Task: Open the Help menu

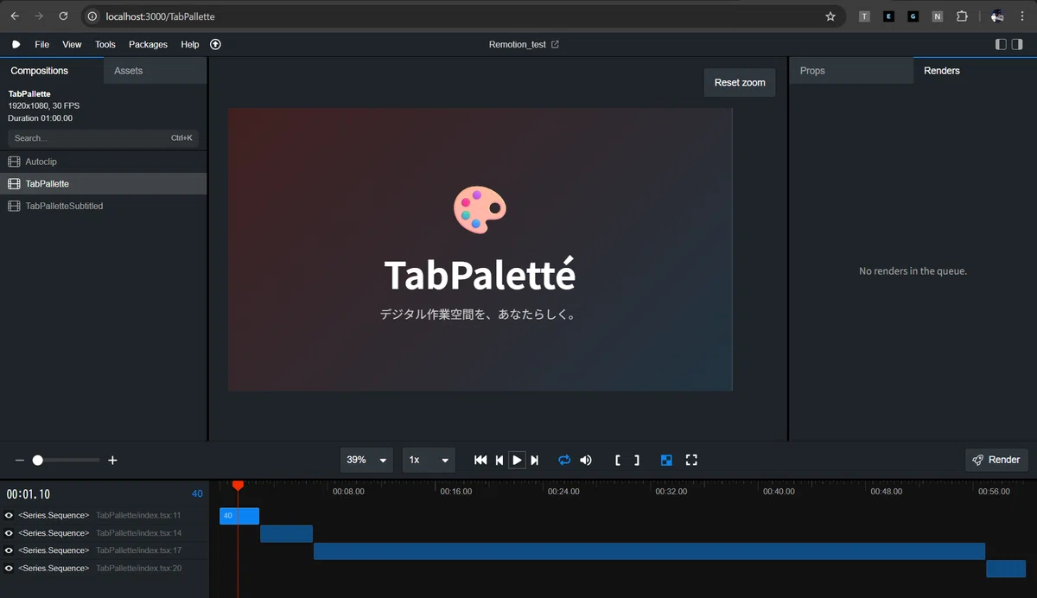Action: (190, 44)
